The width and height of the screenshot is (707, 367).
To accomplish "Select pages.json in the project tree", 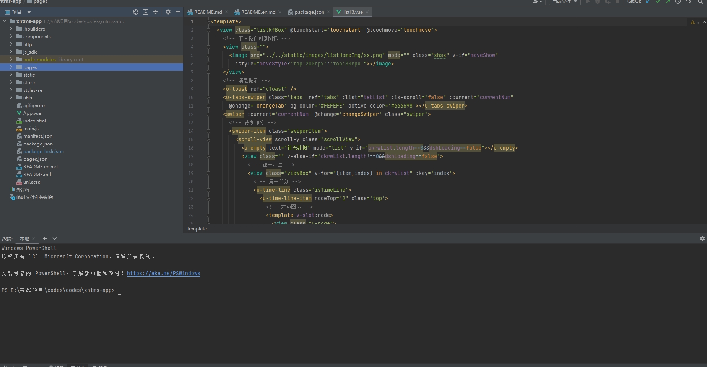I will (x=35, y=159).
